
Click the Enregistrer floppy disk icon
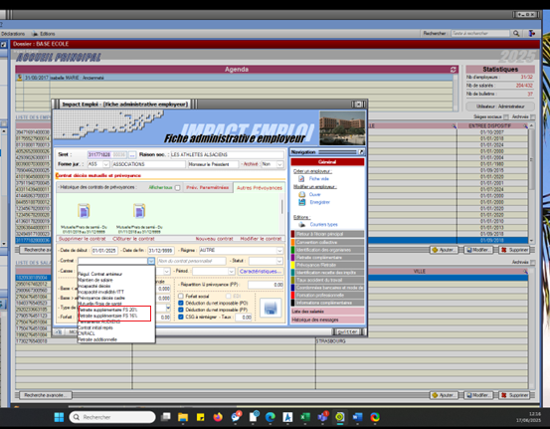(301, 202)
